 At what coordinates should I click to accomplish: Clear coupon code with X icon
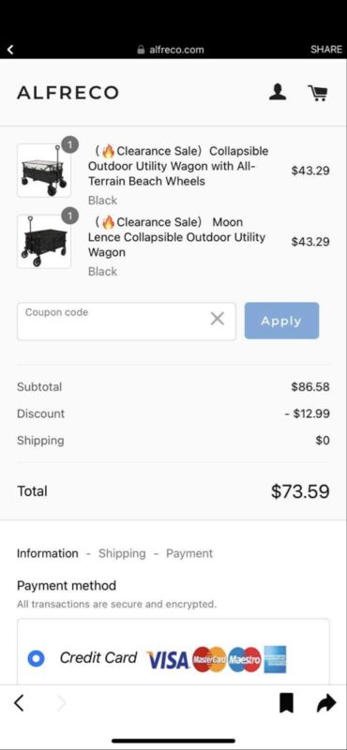(218, 319)
